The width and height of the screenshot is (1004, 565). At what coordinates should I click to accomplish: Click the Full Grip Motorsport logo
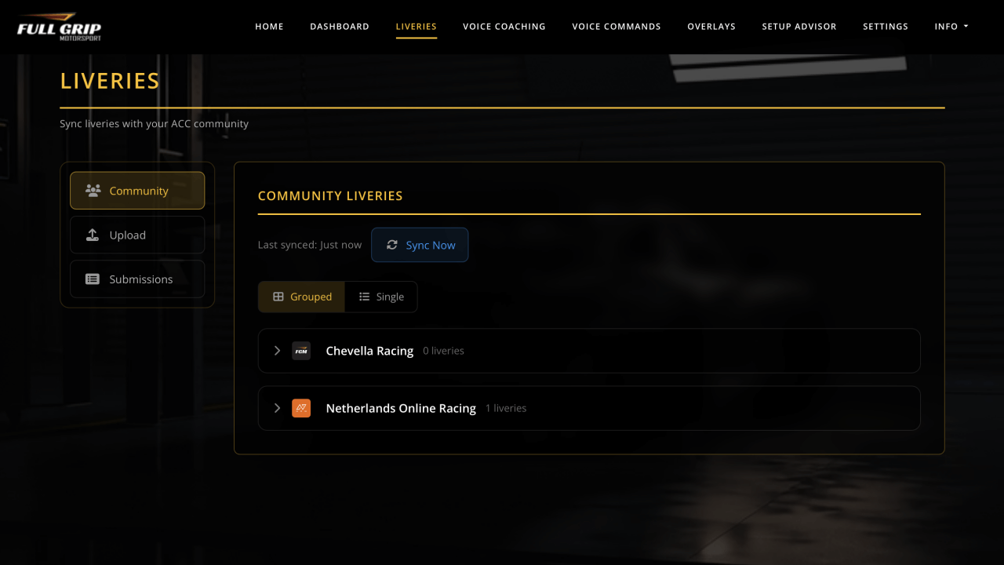[60, 27]
